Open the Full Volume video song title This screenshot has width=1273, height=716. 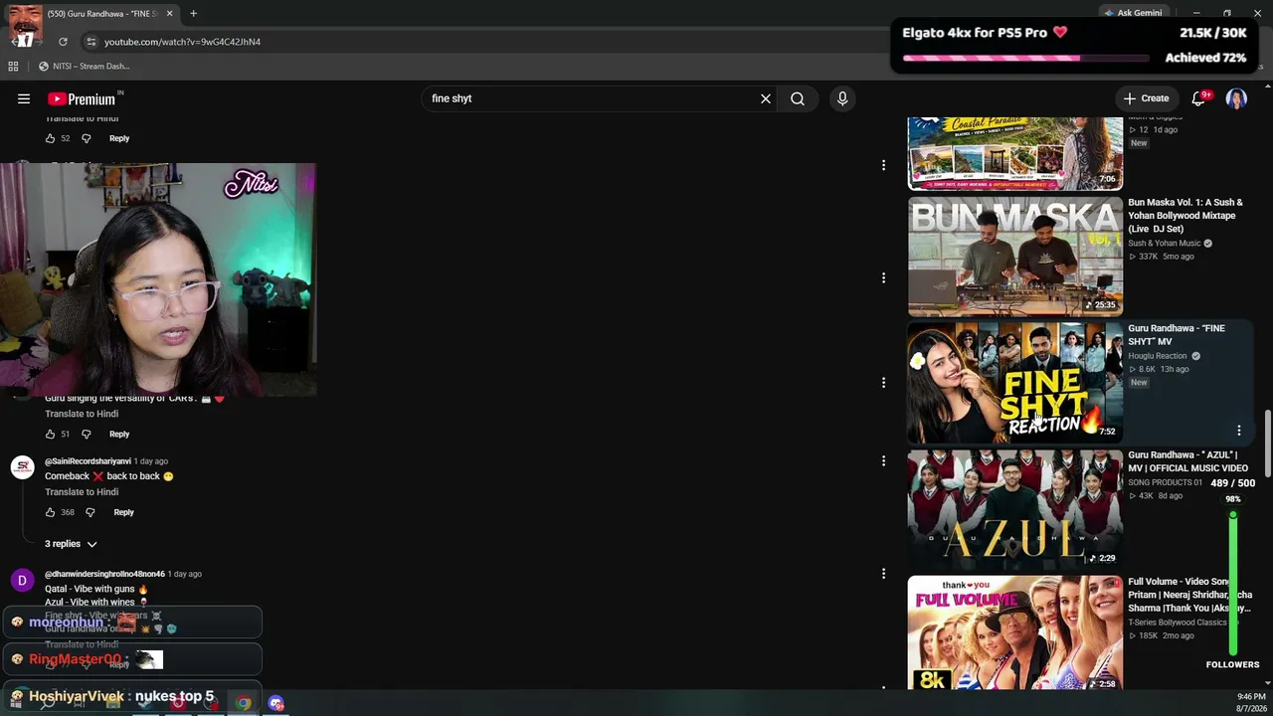tap(1188, 595)
